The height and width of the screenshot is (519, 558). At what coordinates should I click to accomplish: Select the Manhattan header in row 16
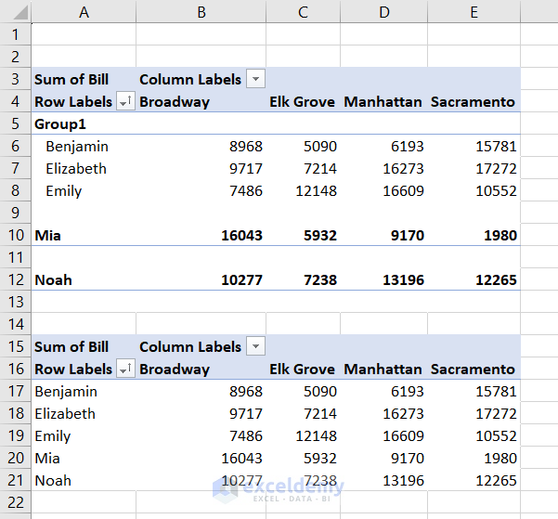(x=383, y=370)
